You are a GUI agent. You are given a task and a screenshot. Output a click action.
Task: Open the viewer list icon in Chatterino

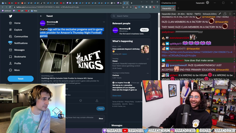point(225,14)
